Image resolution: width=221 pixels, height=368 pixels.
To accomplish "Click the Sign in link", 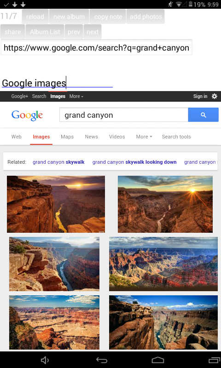I will click(200, 96).
